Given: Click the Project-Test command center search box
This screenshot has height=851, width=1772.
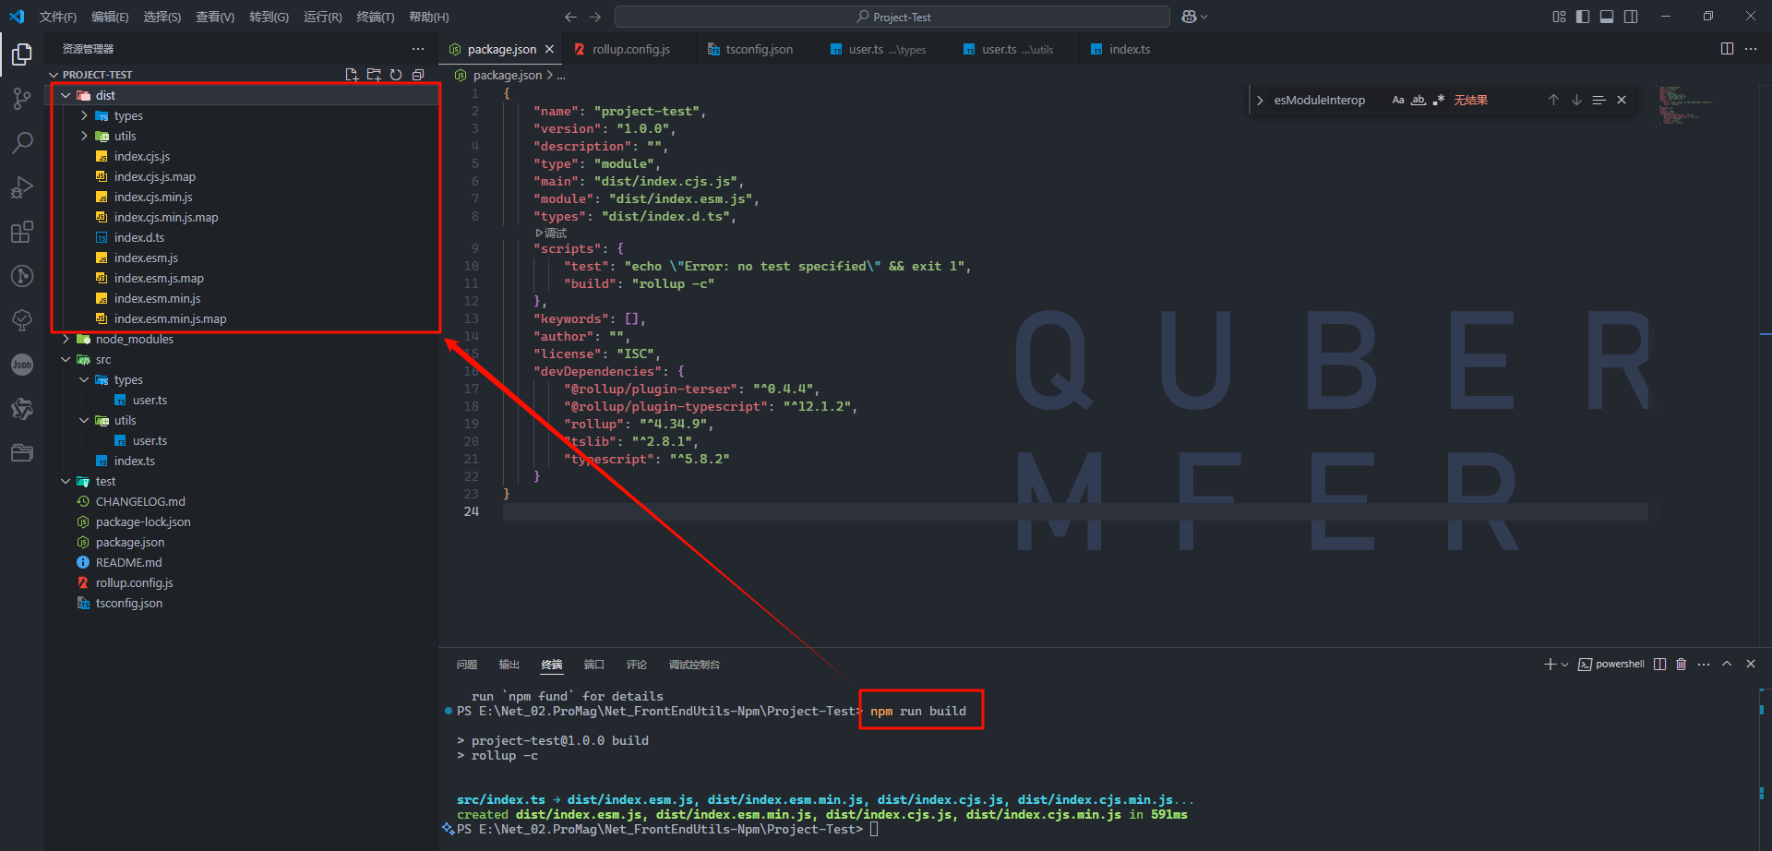Looking at the screenshot, I should click(892, 17).
